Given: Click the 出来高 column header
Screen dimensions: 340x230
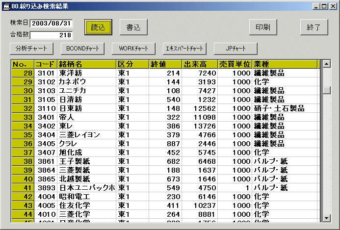Looking at the screenshot, I should coord(200,64).
